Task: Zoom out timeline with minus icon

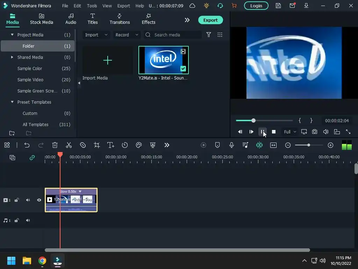Action: pos(288,145)
